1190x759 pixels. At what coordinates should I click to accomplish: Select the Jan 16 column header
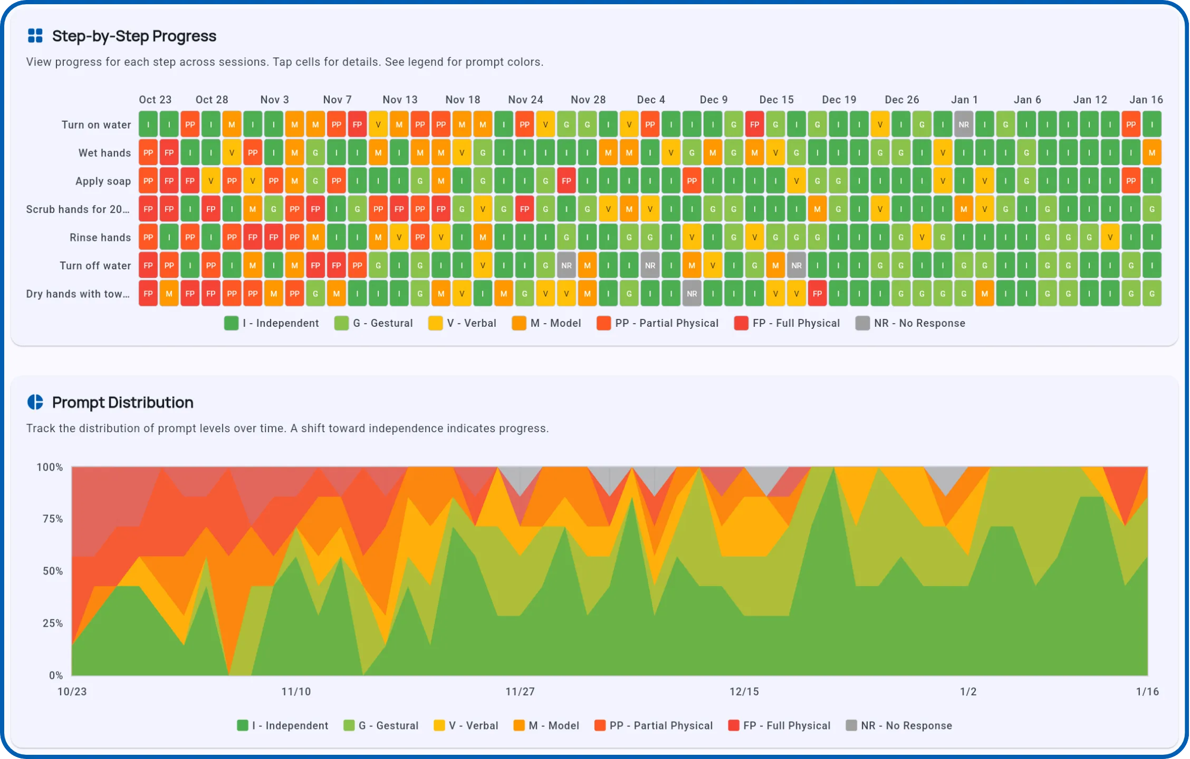(1145, 99)
